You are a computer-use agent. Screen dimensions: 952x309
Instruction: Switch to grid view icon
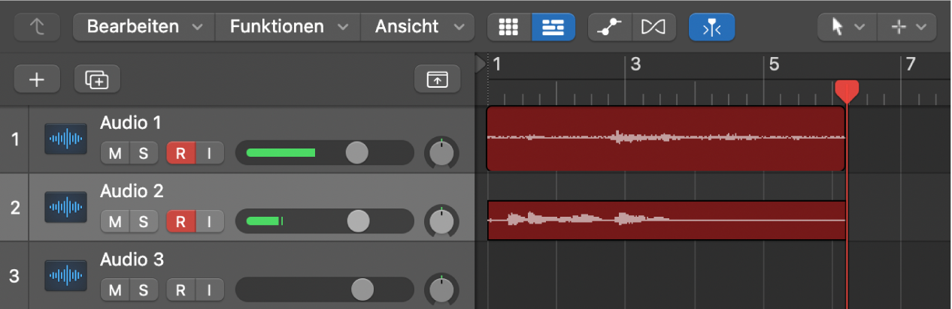(509, 27)
